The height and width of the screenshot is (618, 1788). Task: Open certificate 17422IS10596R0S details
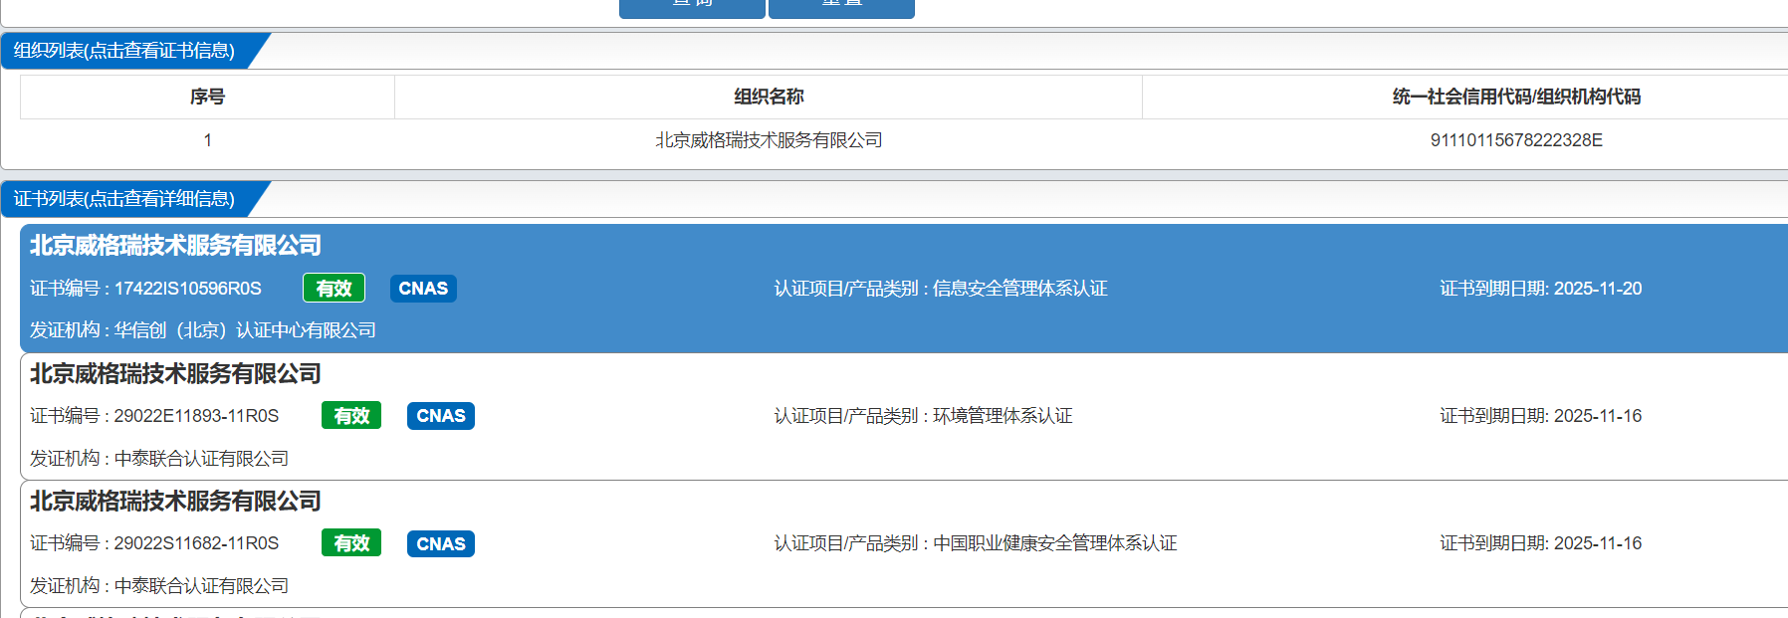(x=904, y=289)
